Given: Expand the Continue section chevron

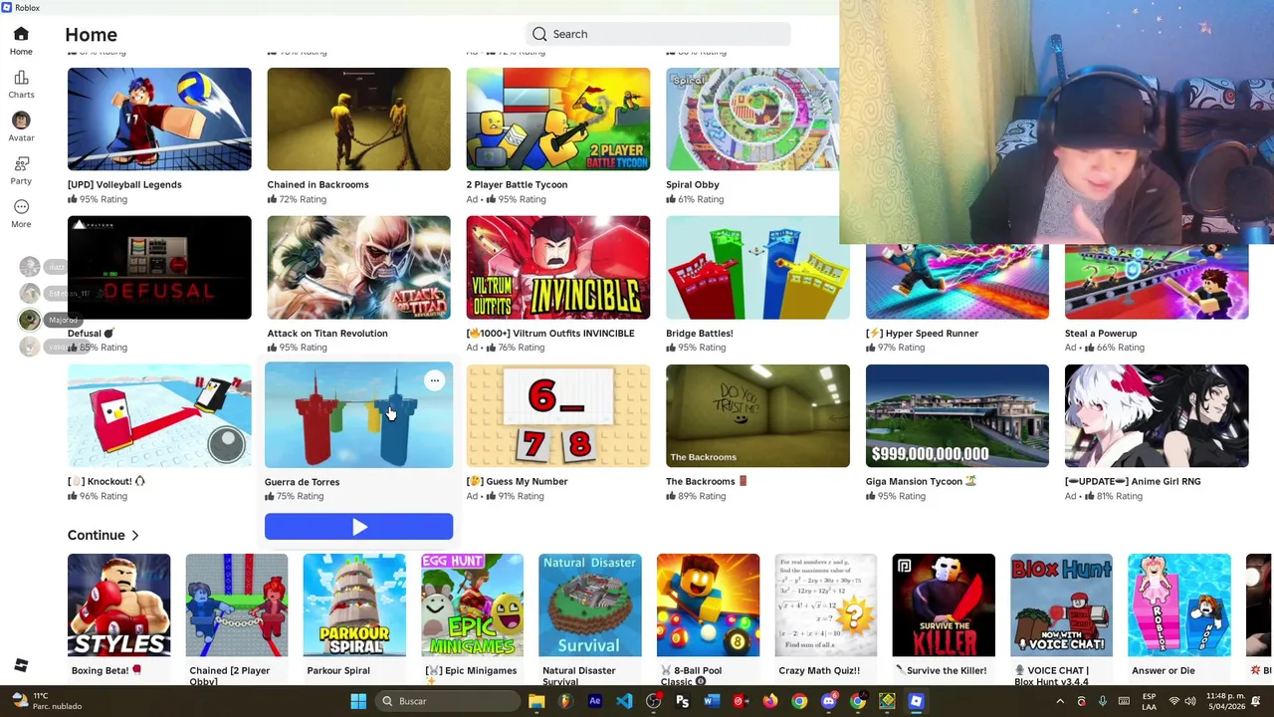Looking at the screenshot, I should (x=134, y=536).
